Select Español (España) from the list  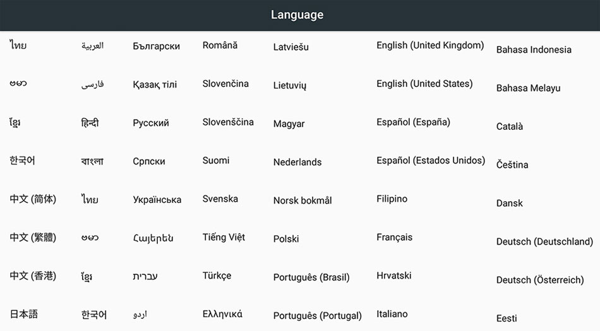click(x=413, y=122)
